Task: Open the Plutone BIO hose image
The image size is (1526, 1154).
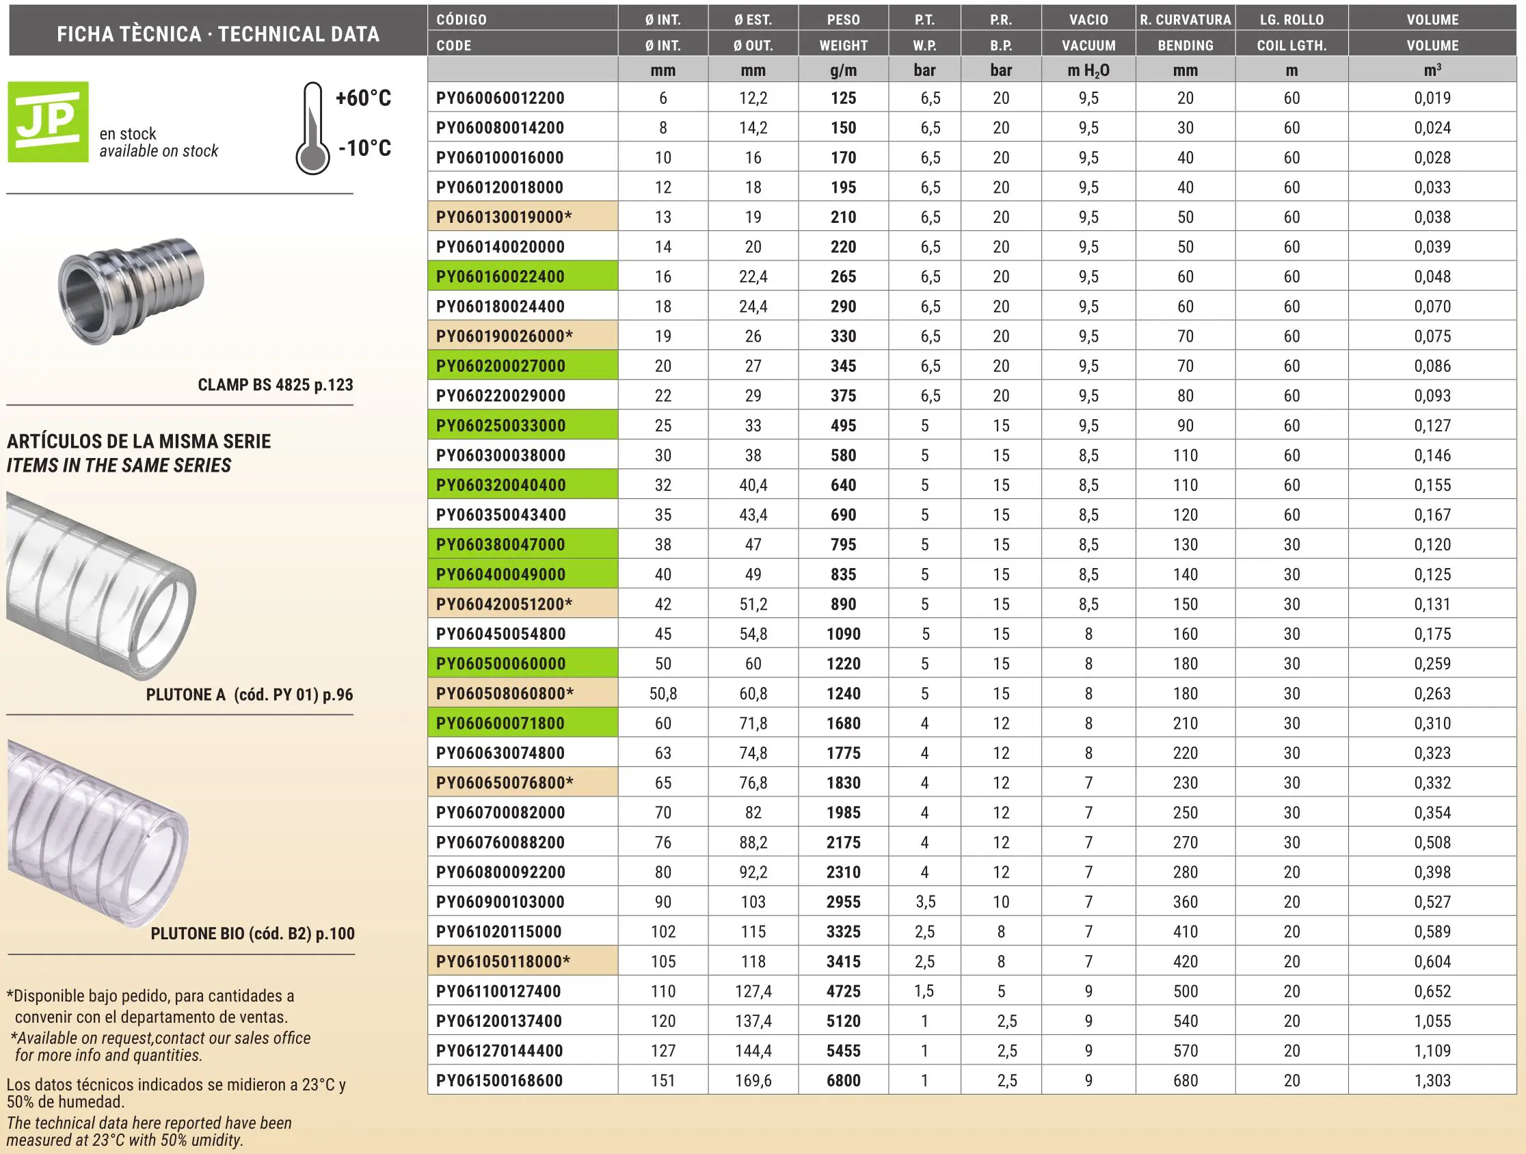Action: pyautogui.click(x=98, y=833)
